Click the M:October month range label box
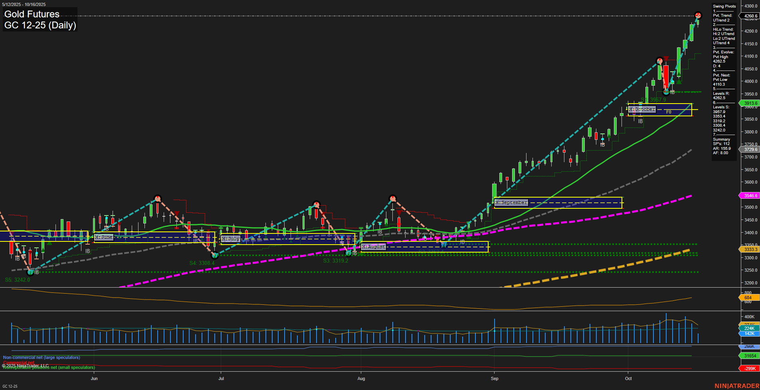 pyautogui.click(x=642, y=109)
